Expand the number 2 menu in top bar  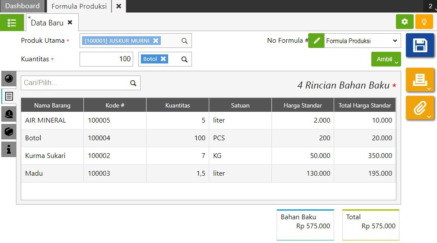coord(431,6)
